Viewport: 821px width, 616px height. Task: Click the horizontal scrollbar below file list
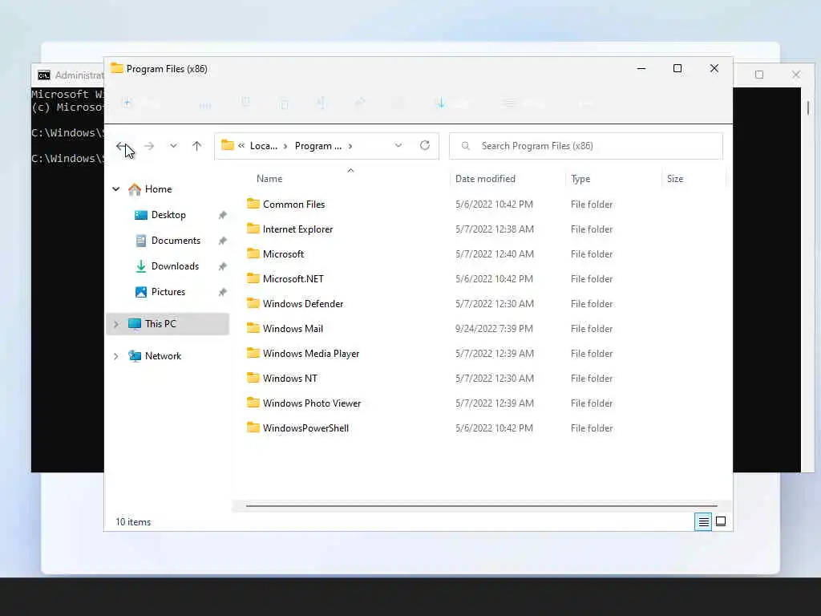(x=481, y=506)
